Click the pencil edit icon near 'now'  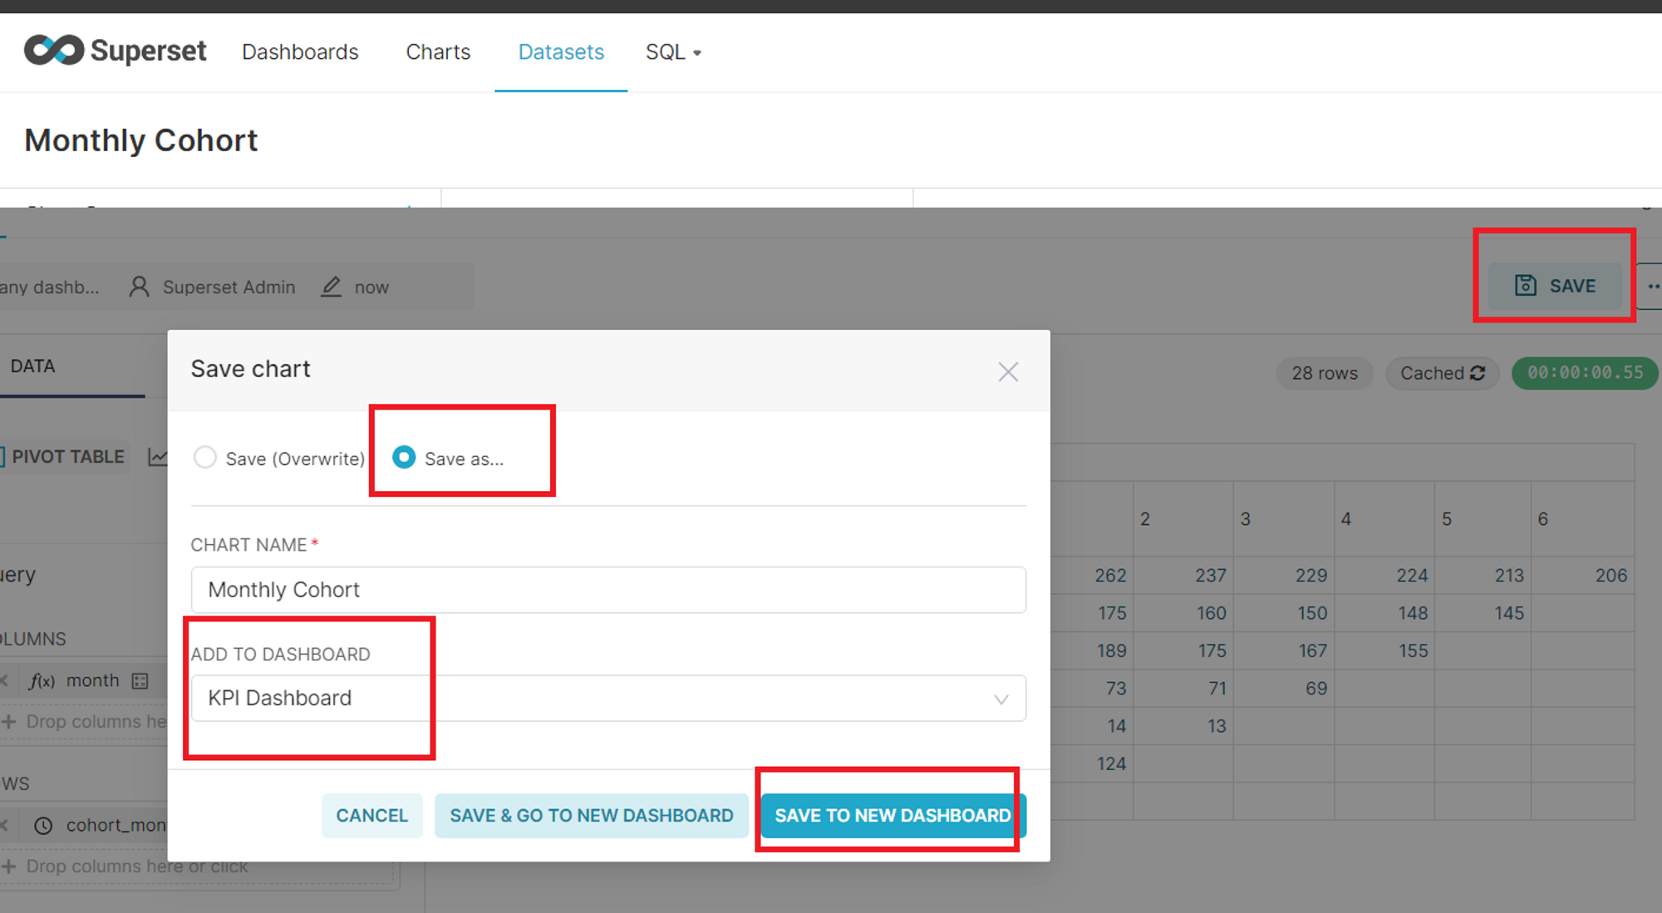click(332, 287)
